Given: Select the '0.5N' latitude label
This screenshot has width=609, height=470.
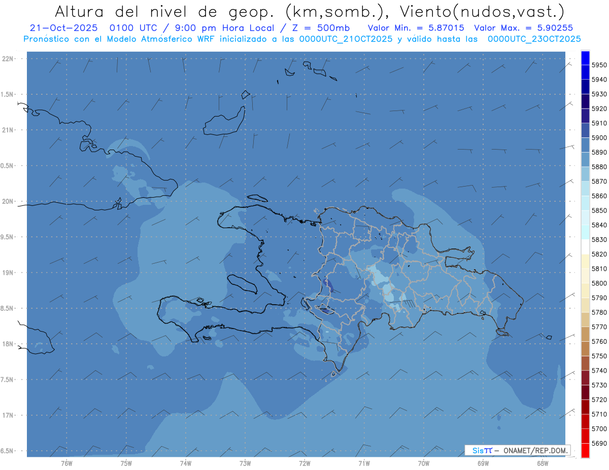Looking at the screenshot, I should (7, 166).
